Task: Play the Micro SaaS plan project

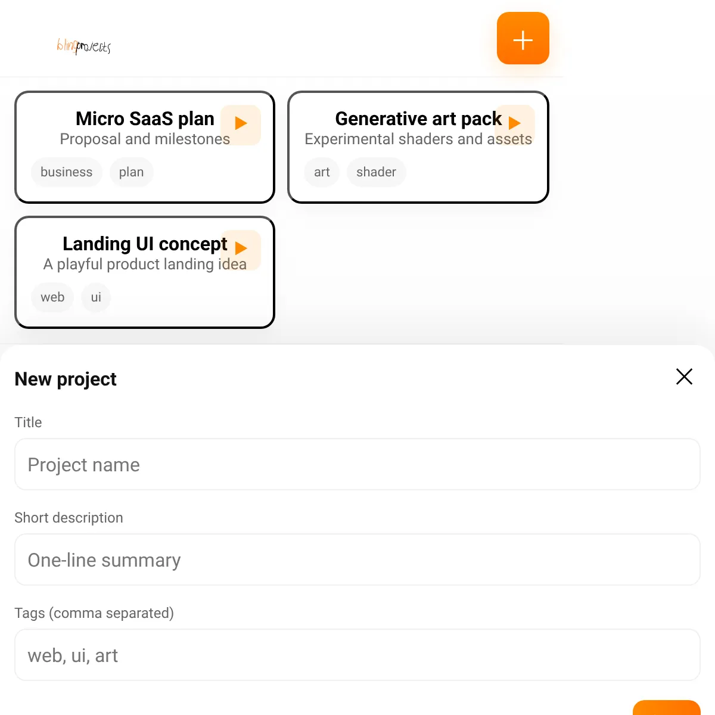Action: (x=241, y=125)
